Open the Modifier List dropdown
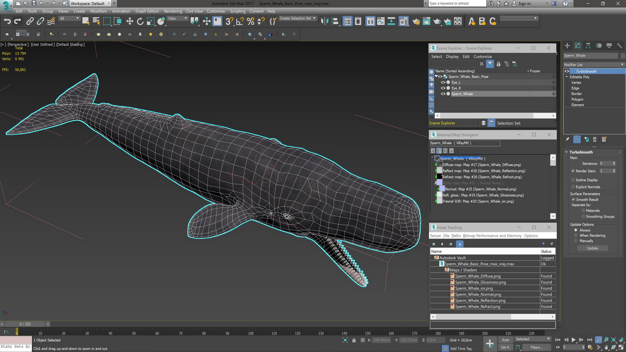This screenshot has height=352, width=626. click(594, 65)
